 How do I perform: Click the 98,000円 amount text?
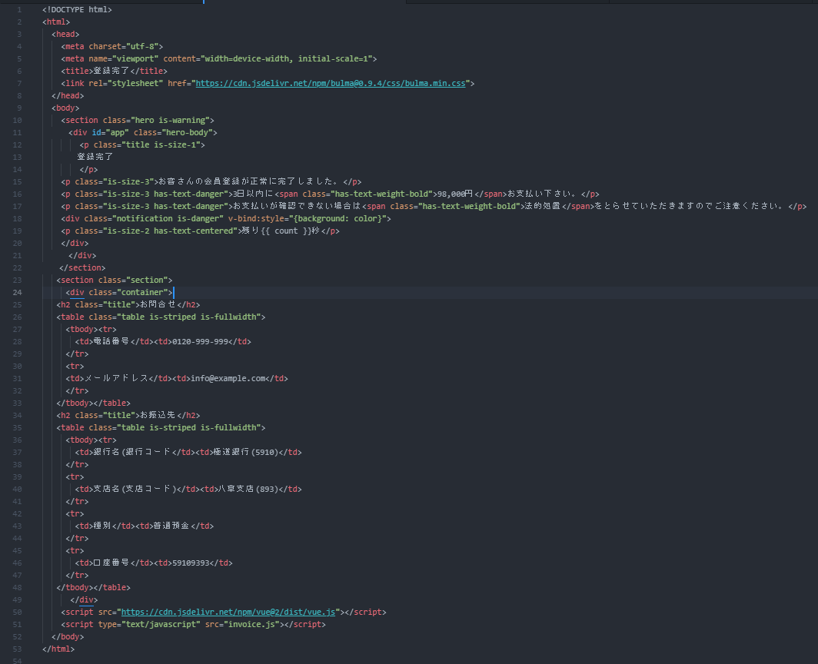tap(454, 194)
